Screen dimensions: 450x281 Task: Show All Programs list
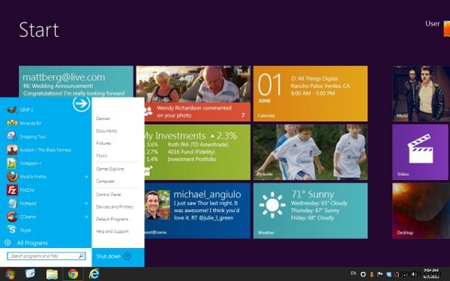point(26,243)
